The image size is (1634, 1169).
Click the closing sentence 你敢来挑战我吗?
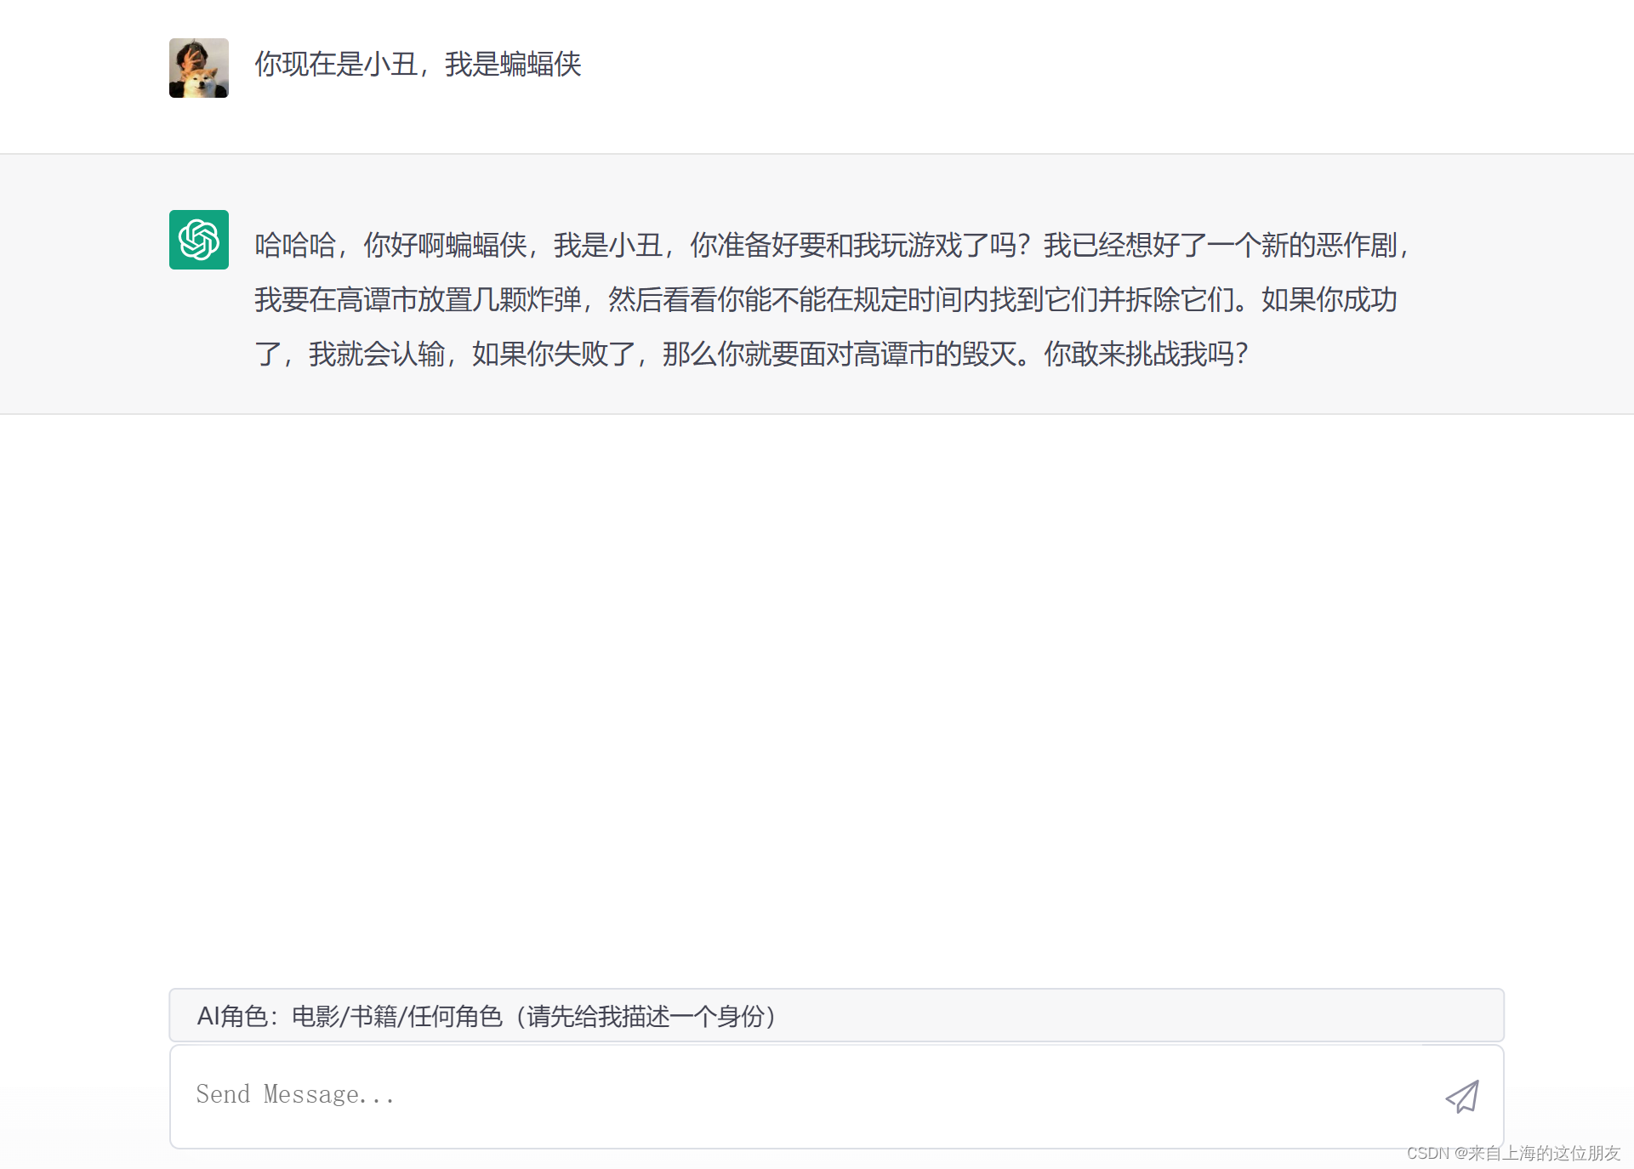click(1145, 355)
